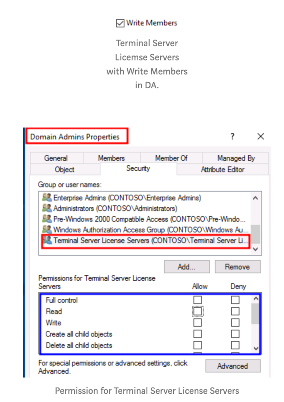Click the help question mark icon
284x402 pixels.
click(x=233, y=137)
